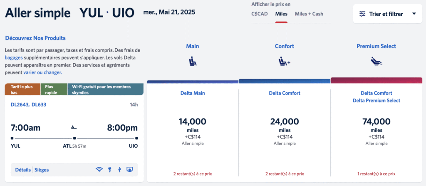Switch price display to C$CAD
Viewport: 426px width, 186px height.
tap(260, 14)
